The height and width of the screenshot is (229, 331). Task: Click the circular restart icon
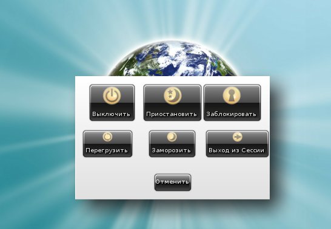(x=107, y=137)
